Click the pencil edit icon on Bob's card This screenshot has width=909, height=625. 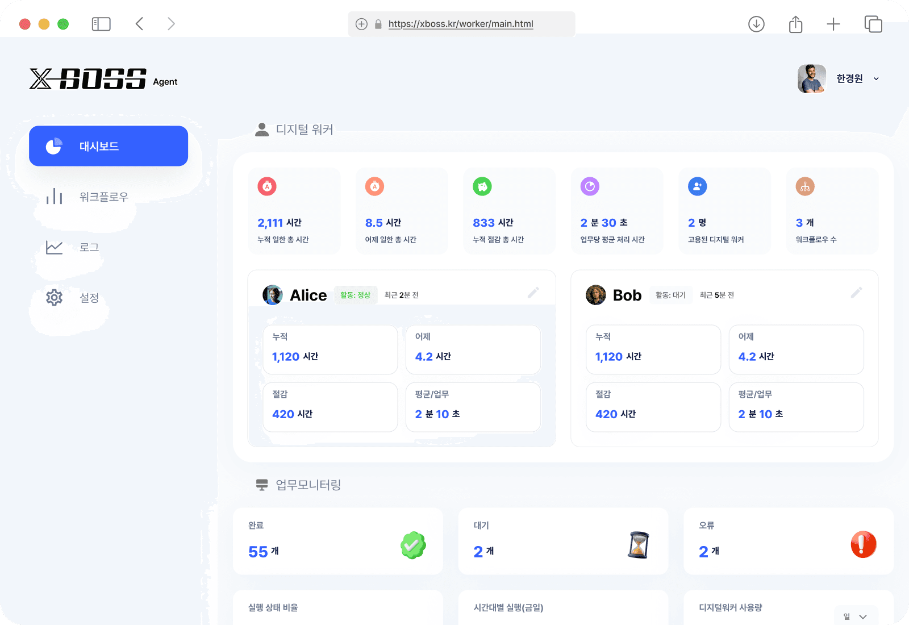pos(856,293)
